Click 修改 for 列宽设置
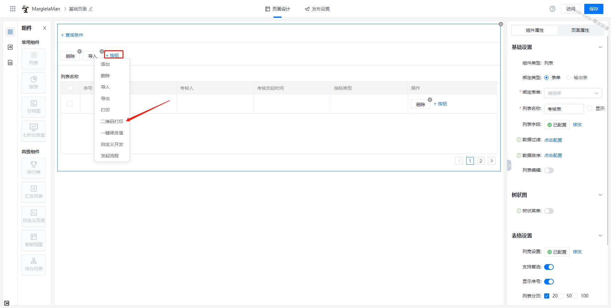Screen dimensions: 611x308 [x=577, y=252]
